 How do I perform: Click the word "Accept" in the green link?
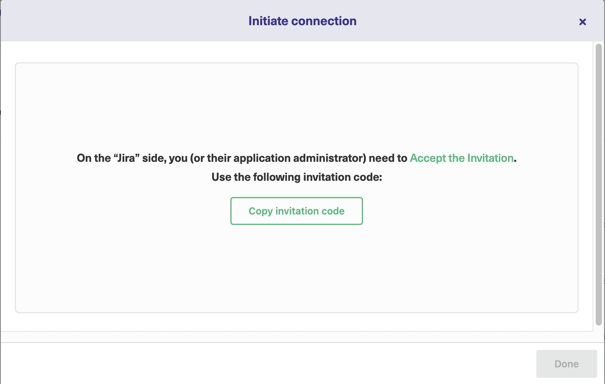coord(428,158)
